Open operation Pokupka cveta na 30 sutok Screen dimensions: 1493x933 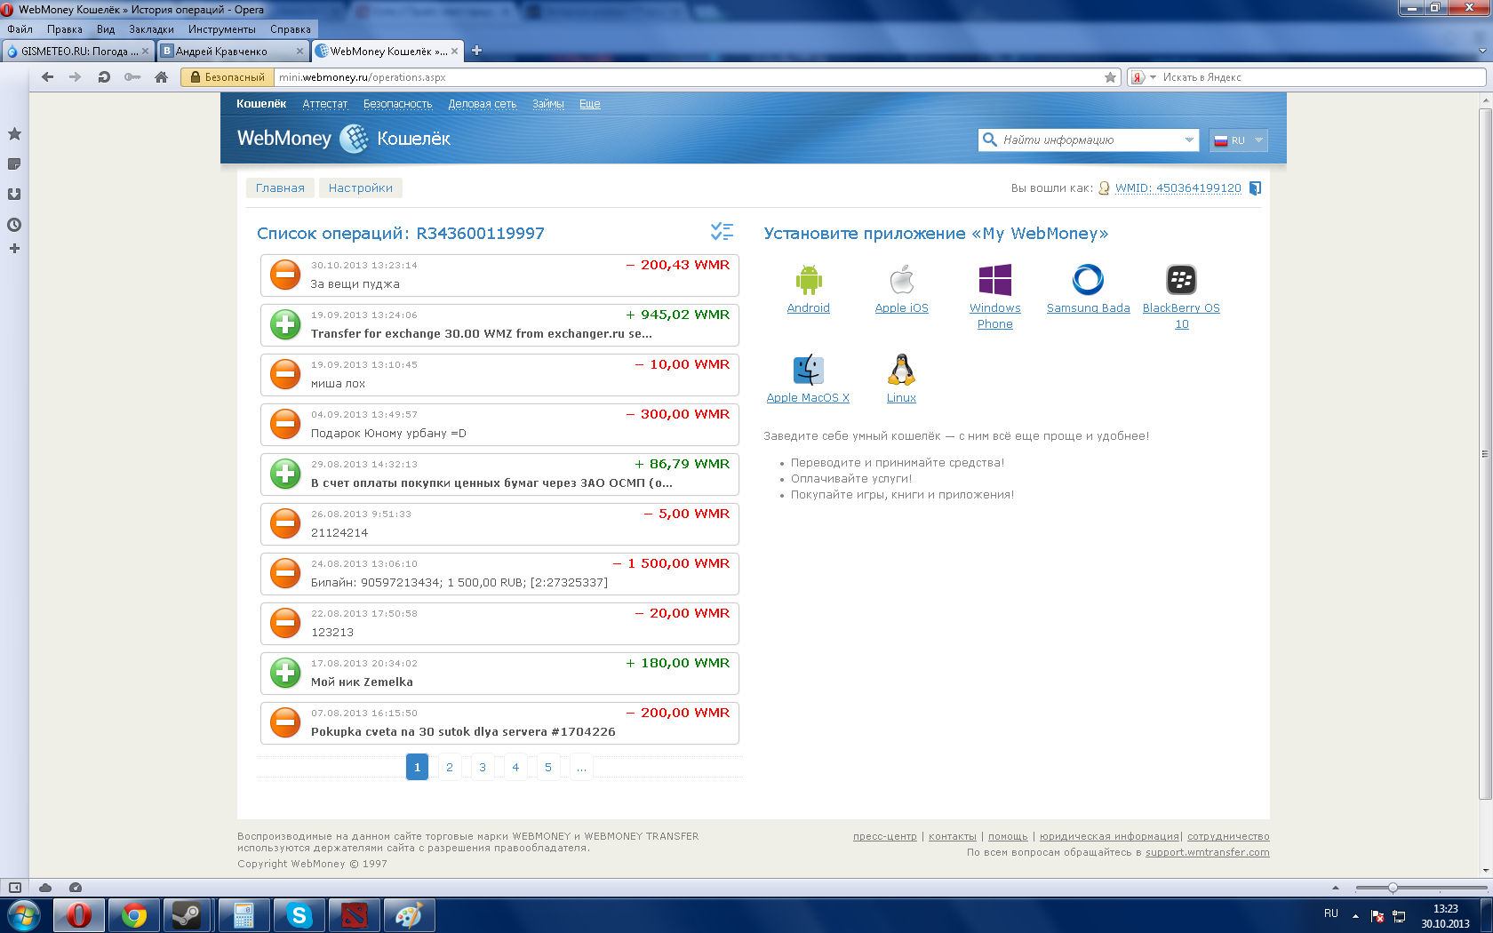coord(499,723)
